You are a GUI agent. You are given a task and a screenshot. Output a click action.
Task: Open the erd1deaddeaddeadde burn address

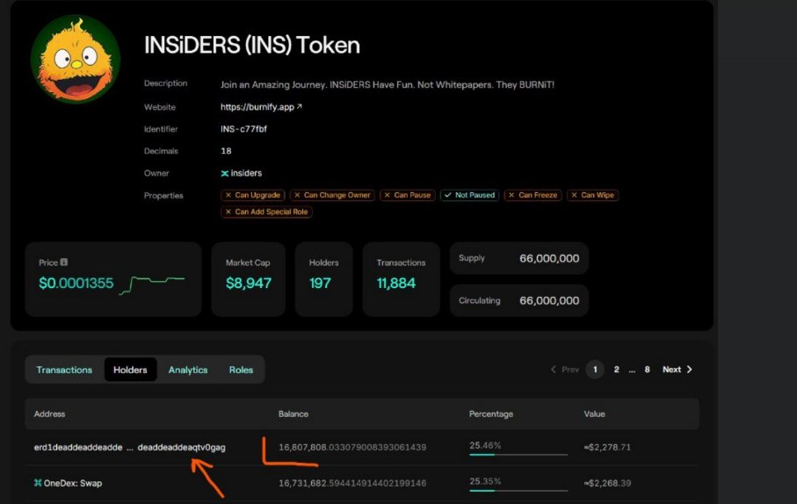(130, 448)
